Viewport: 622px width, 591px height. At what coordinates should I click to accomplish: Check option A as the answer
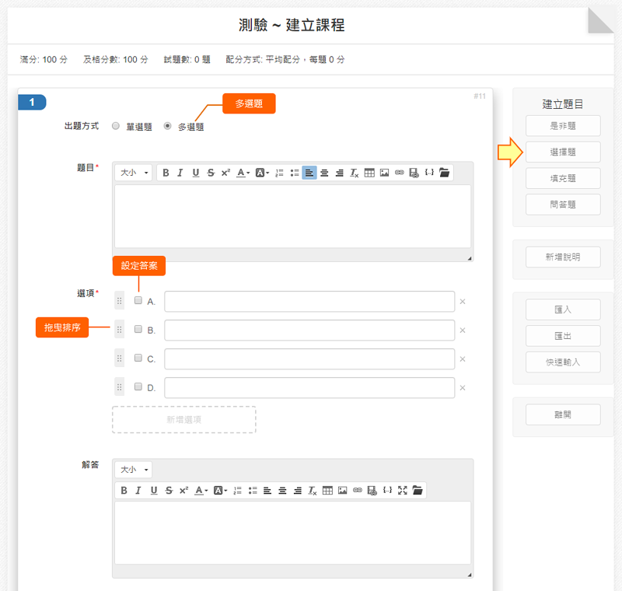pyautogui.click(x=138, y=301)
